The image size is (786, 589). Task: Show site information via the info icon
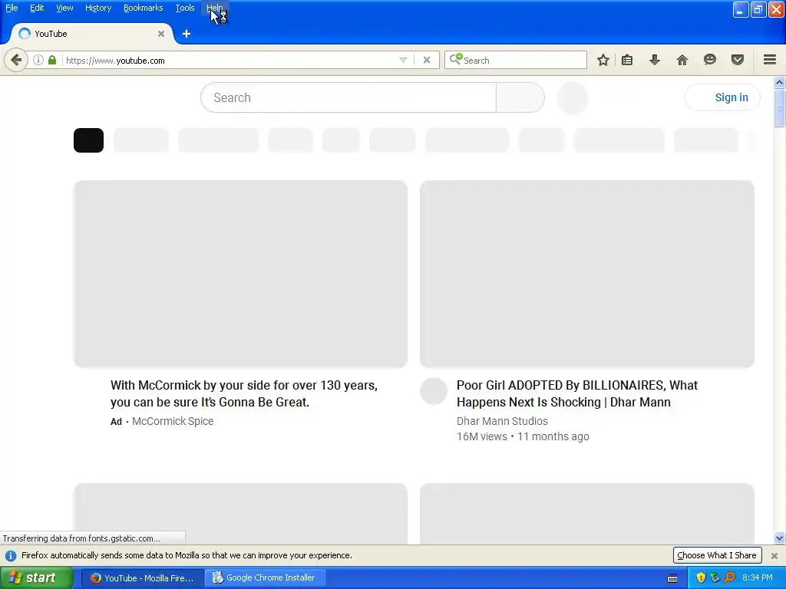coord(38,60)
